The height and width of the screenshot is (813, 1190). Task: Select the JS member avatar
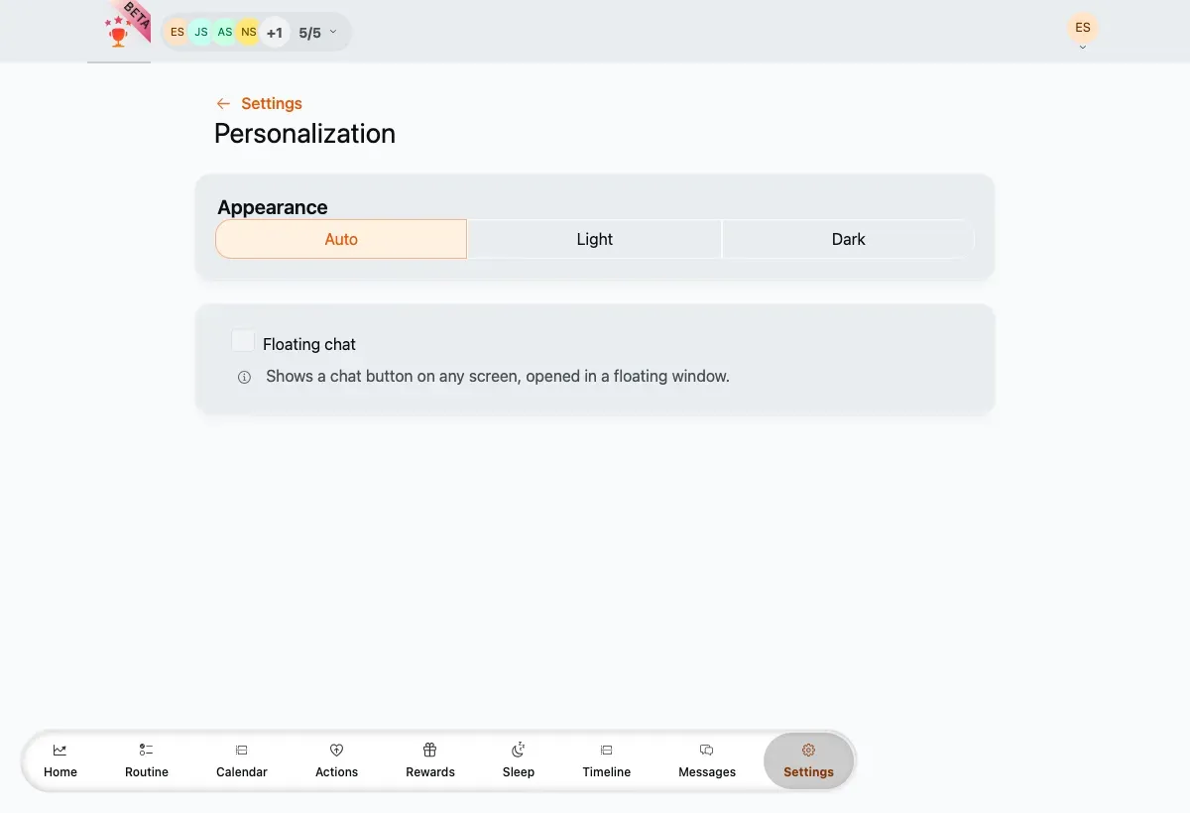tap(201, 33)
